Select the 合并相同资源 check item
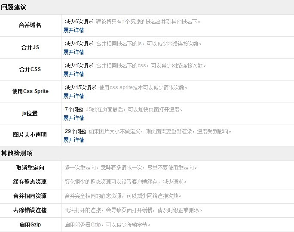 tap(30, 196)
